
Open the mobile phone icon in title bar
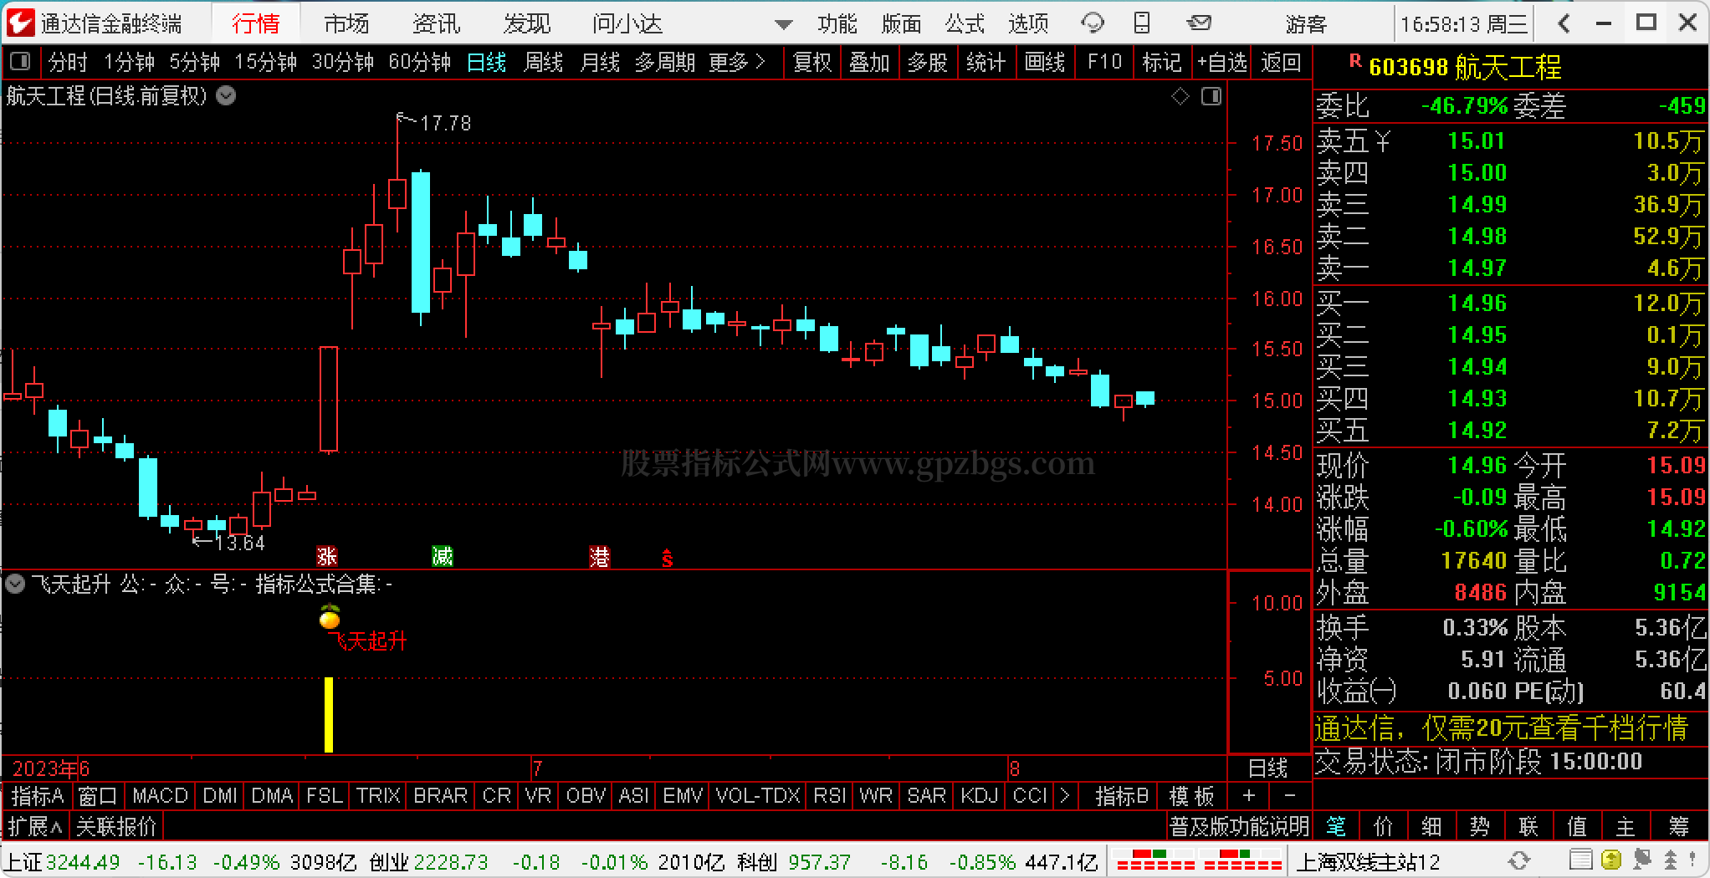point(1142,23)
